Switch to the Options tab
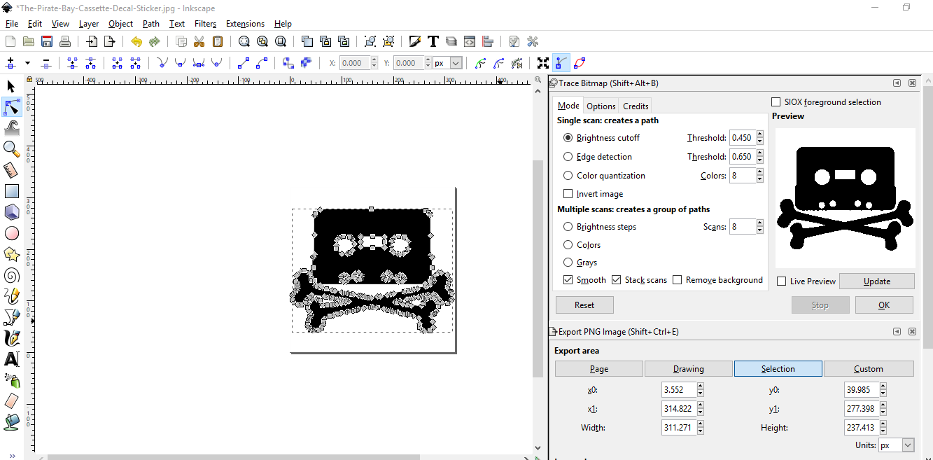Image resolution: width=933 pixels, height=460 pixels. tap(601, 106)
